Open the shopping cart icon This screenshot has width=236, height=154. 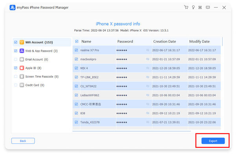186,7
